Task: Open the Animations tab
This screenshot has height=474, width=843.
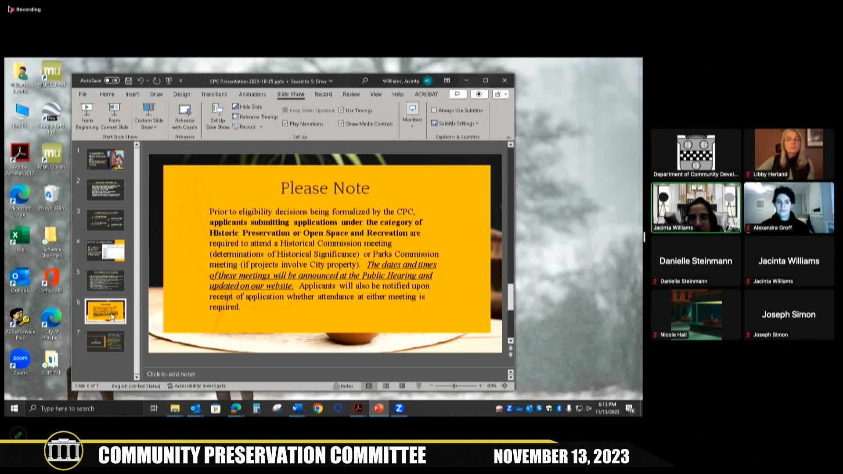Action: pyautogui.click(x=252, y=94)
